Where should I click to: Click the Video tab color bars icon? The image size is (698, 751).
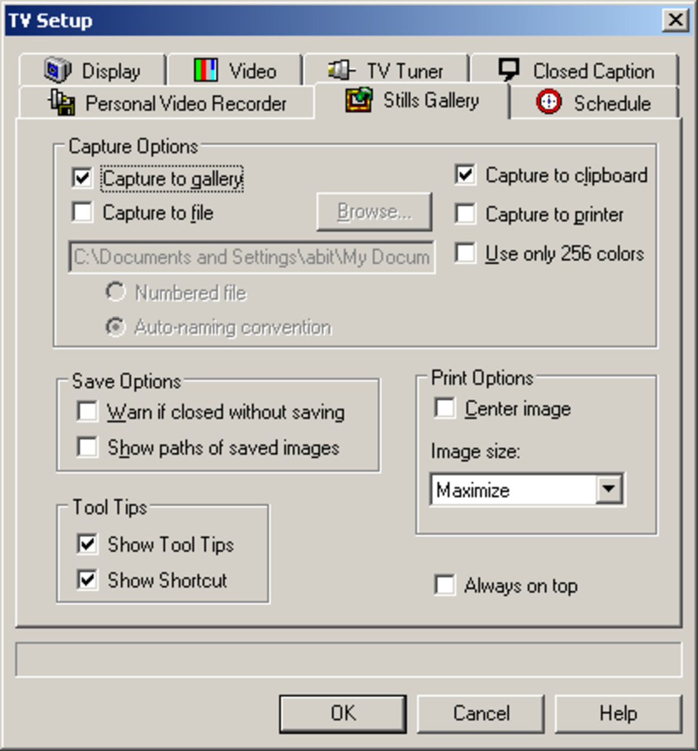[x=206, y=71]
